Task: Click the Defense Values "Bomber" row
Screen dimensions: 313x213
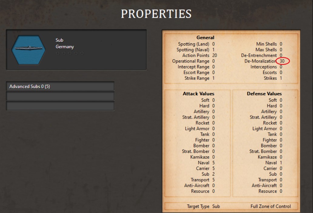Action: 271,146
